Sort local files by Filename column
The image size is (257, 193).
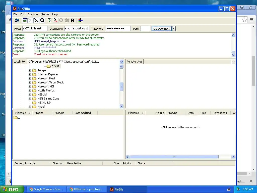(23, 113)
